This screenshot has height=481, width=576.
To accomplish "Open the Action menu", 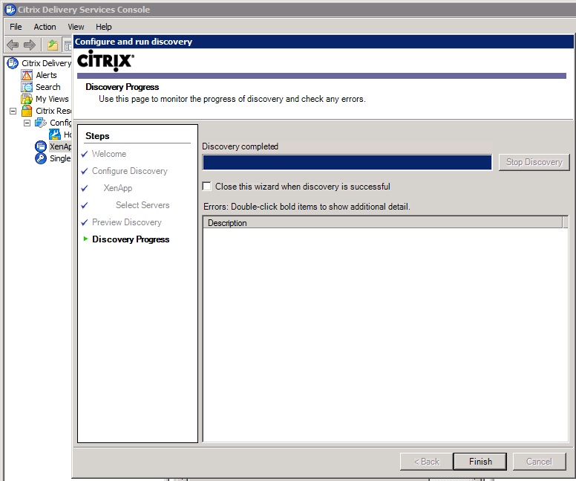I will (45, 27).
